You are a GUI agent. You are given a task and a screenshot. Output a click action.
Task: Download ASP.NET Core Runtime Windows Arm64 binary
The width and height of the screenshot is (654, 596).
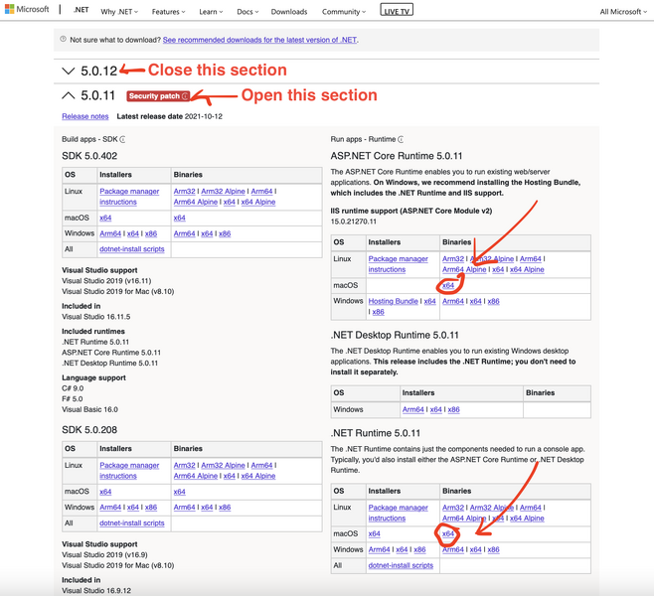pyautogui.click(x=453, y=301)
